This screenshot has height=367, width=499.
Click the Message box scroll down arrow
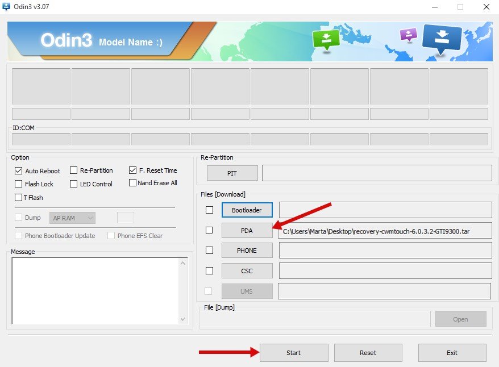tap(182, 319)
